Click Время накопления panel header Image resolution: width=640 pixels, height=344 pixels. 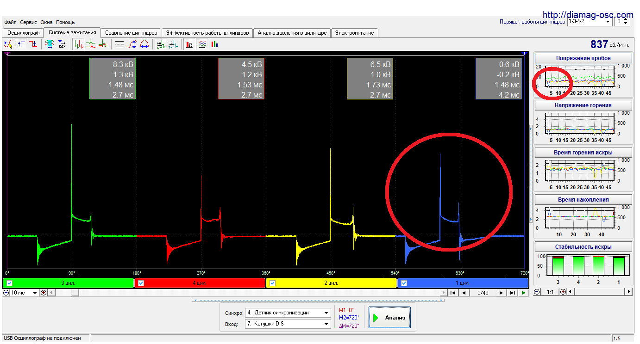tap(584, 200)
